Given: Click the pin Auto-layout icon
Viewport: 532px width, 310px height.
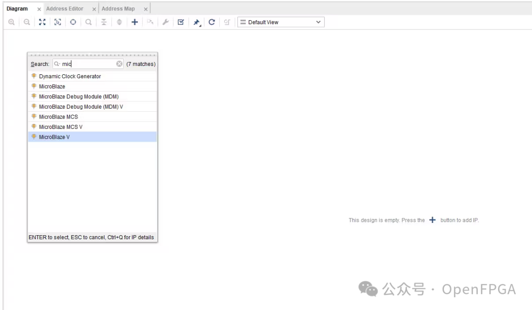Looking at the screenshot, I should click(197, 22).
